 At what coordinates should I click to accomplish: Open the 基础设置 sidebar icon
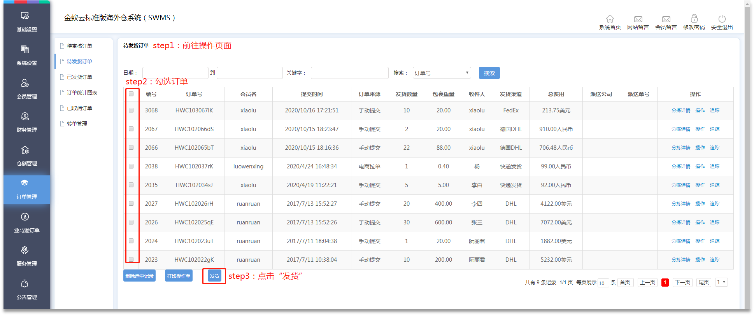click(25, 16)
